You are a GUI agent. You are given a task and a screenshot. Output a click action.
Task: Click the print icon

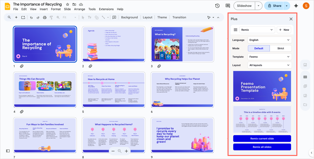tap(45, 17)
